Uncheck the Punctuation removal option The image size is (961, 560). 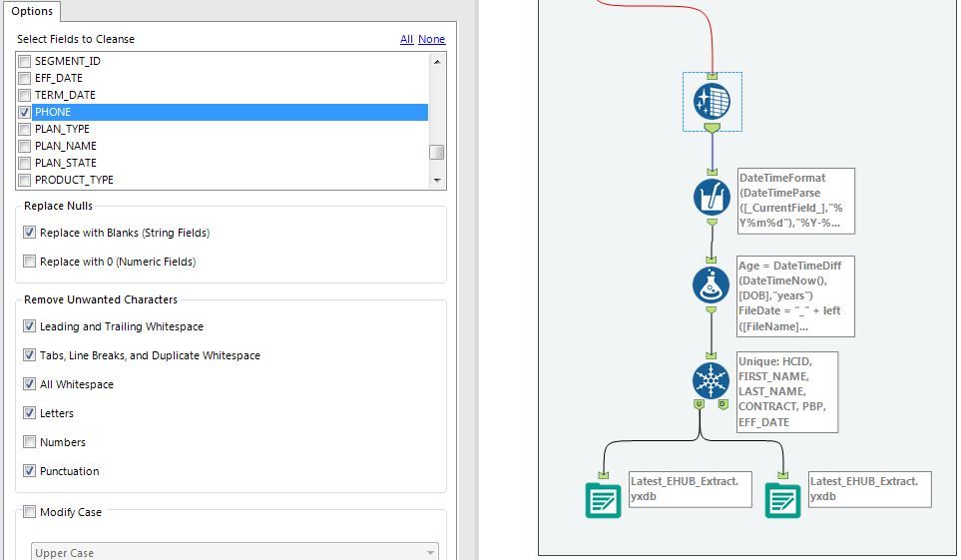[x=29, y=470]
